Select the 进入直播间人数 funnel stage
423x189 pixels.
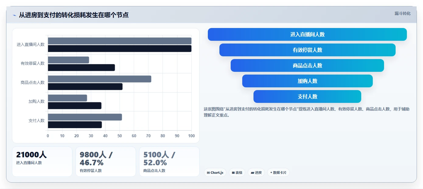point(307,34)
